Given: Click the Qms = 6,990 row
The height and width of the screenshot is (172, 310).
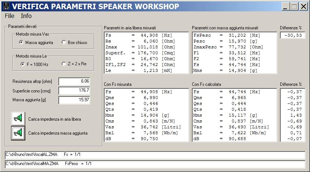Looking at the screenshot, I should [146, 98].
